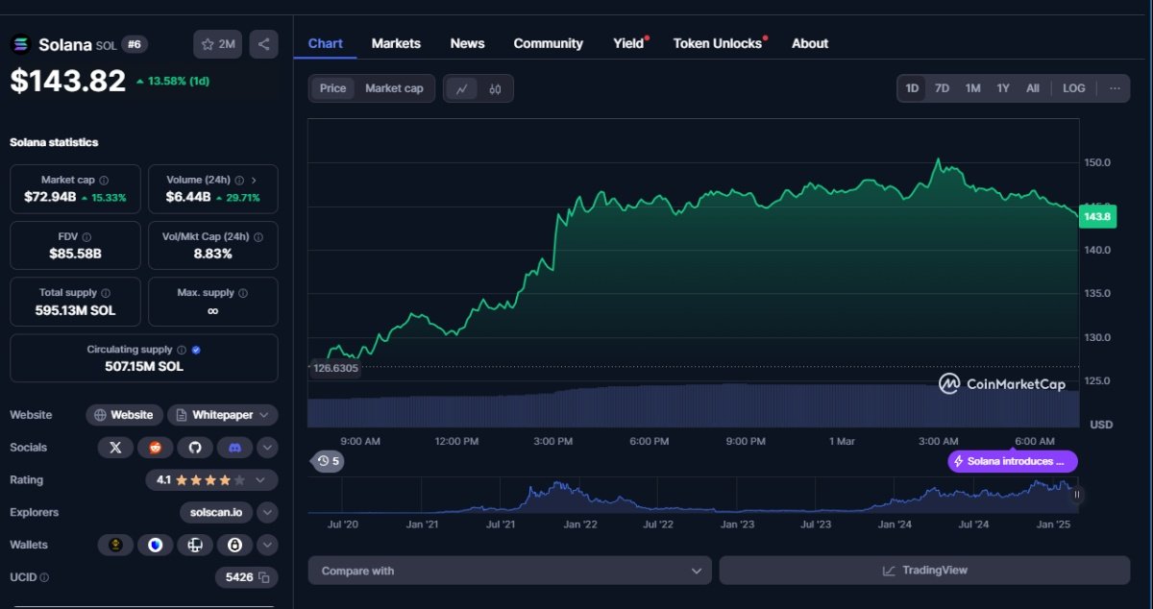Click the info icon beside Vol/Mkt Cap (24h)
Screen dimensions: 1153x609
258,236
